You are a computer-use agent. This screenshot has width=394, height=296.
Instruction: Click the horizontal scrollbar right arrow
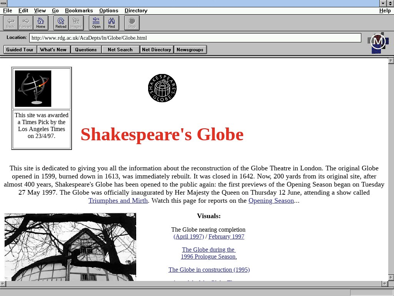[384, 284]
